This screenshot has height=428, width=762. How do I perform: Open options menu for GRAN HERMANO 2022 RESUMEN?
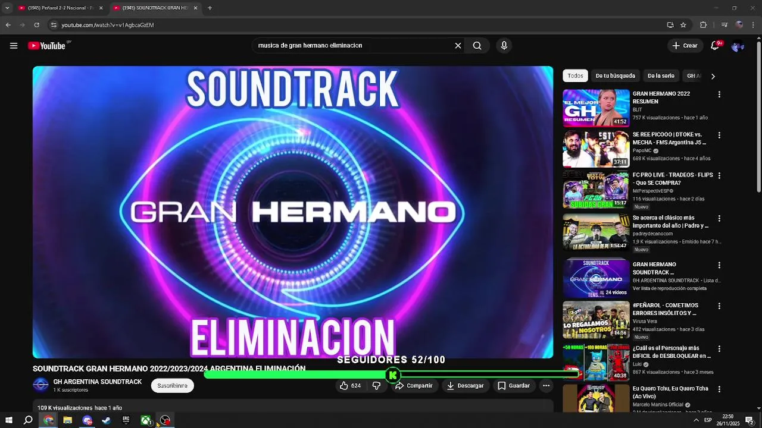(719, 95)
